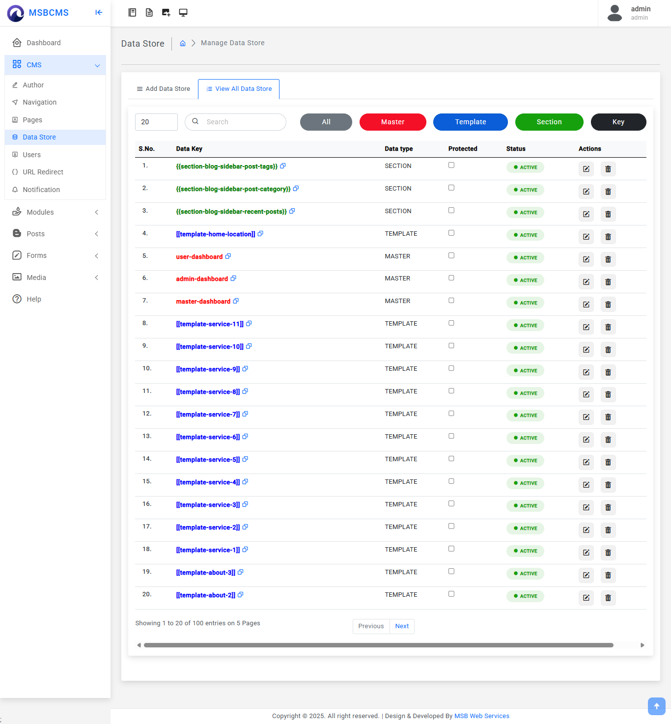Click the add image icon in top toolbar
This screenshot has width=671, height=724.
[166, 13]
